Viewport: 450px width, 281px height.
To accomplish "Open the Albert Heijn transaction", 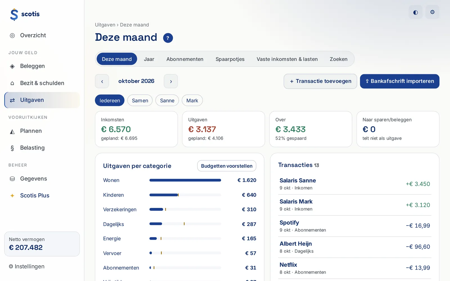I will 355,247.
